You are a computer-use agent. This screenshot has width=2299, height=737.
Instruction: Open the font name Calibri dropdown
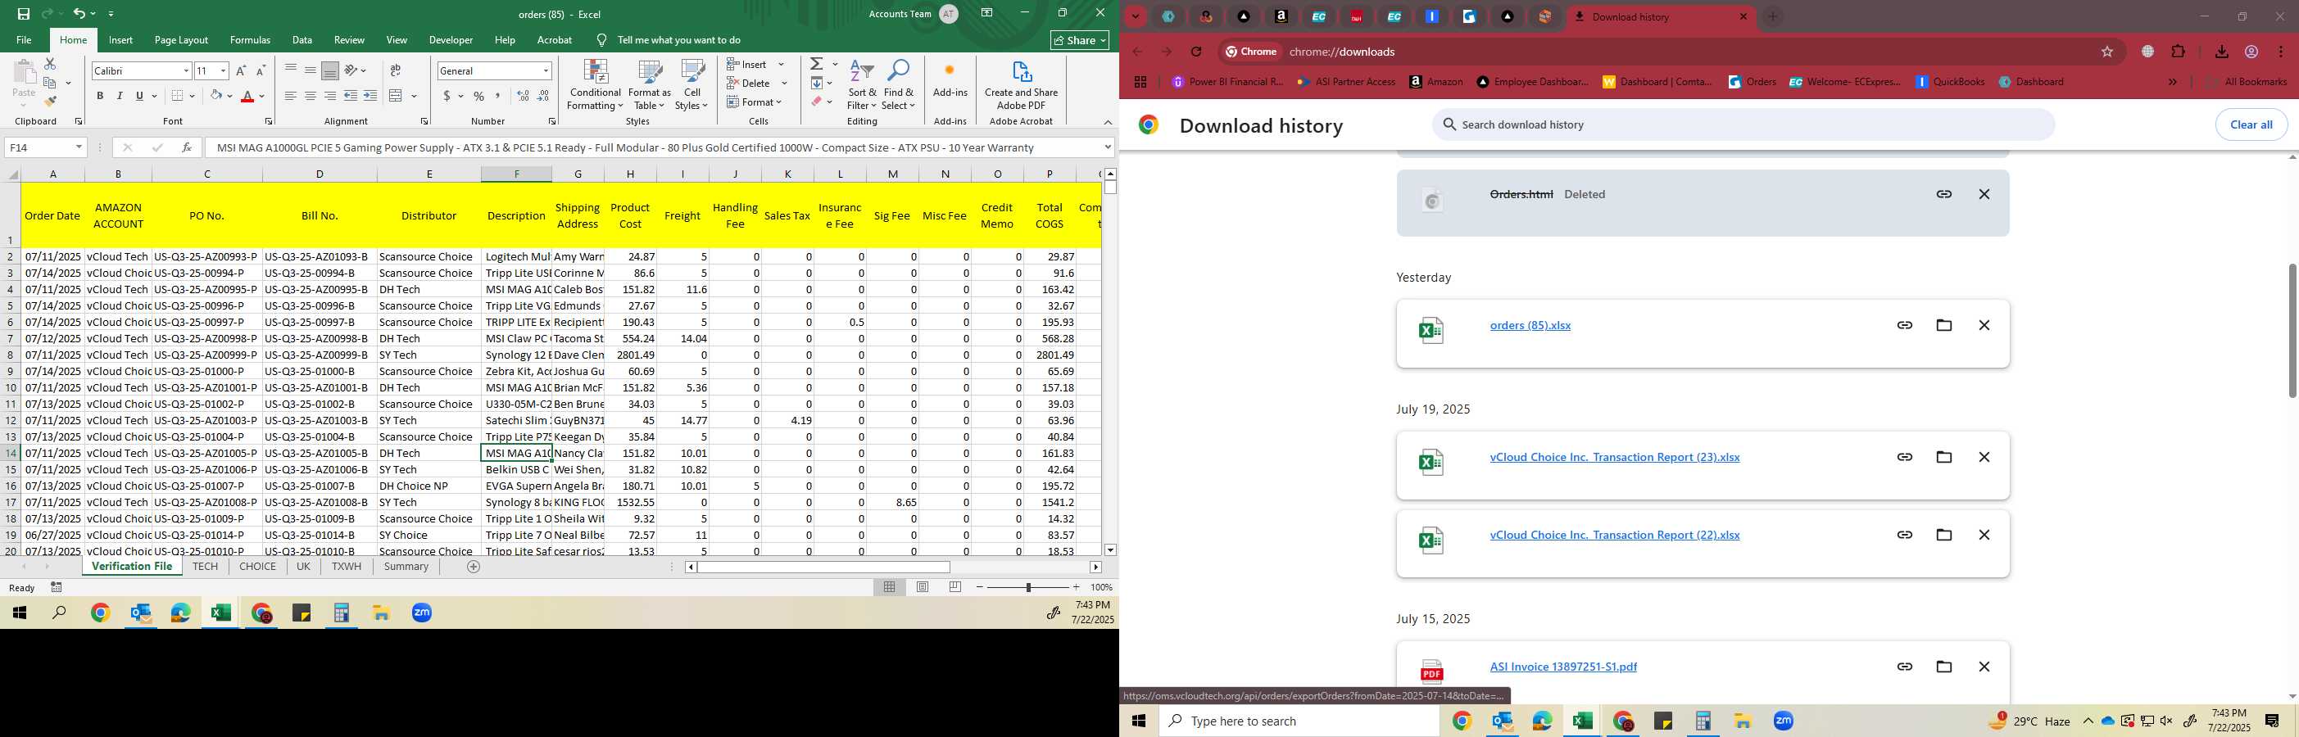coord(186,70)
